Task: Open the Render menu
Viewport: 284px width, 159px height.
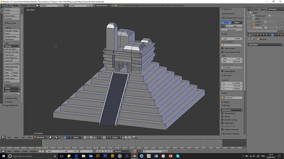Action: [x=16, y=6]
